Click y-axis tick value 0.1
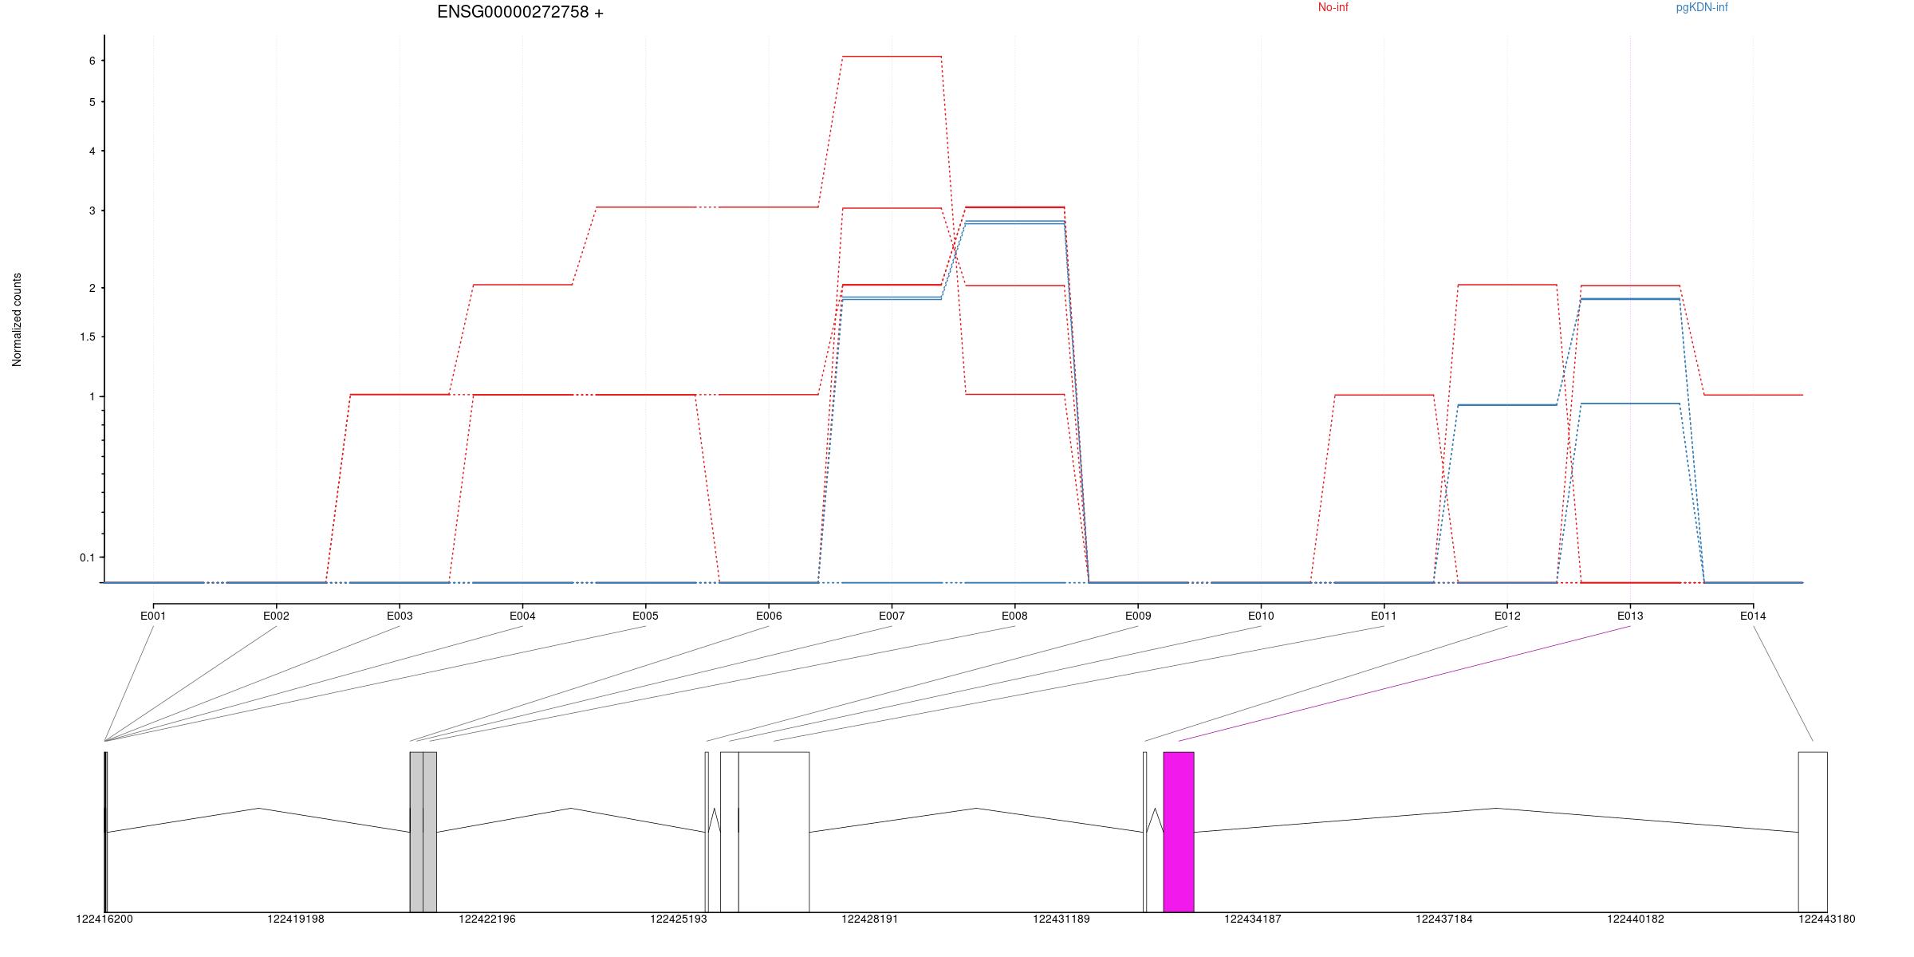Image resolution: width=1914 pixels, height=957 pixels. [x=88, y=557]
